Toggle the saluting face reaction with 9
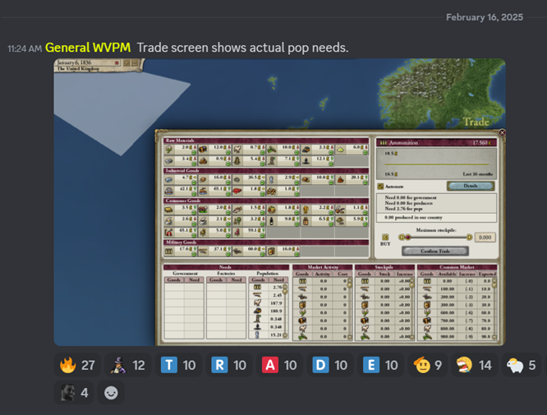547x415 pixels. coord(428,365)
